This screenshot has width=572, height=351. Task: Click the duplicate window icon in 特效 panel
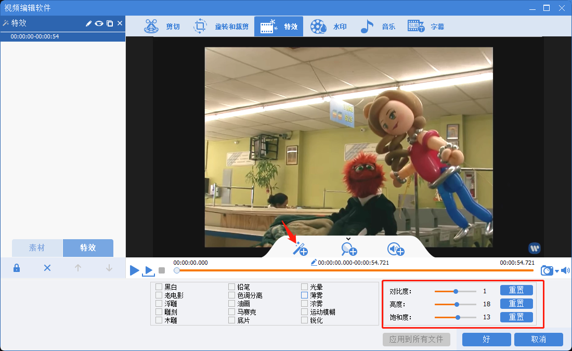(109, 23)
